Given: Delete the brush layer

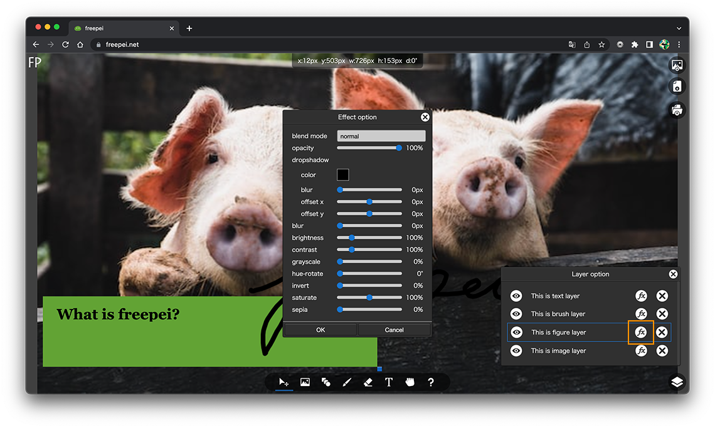Looking at the screenshot, I should (662, 314).
